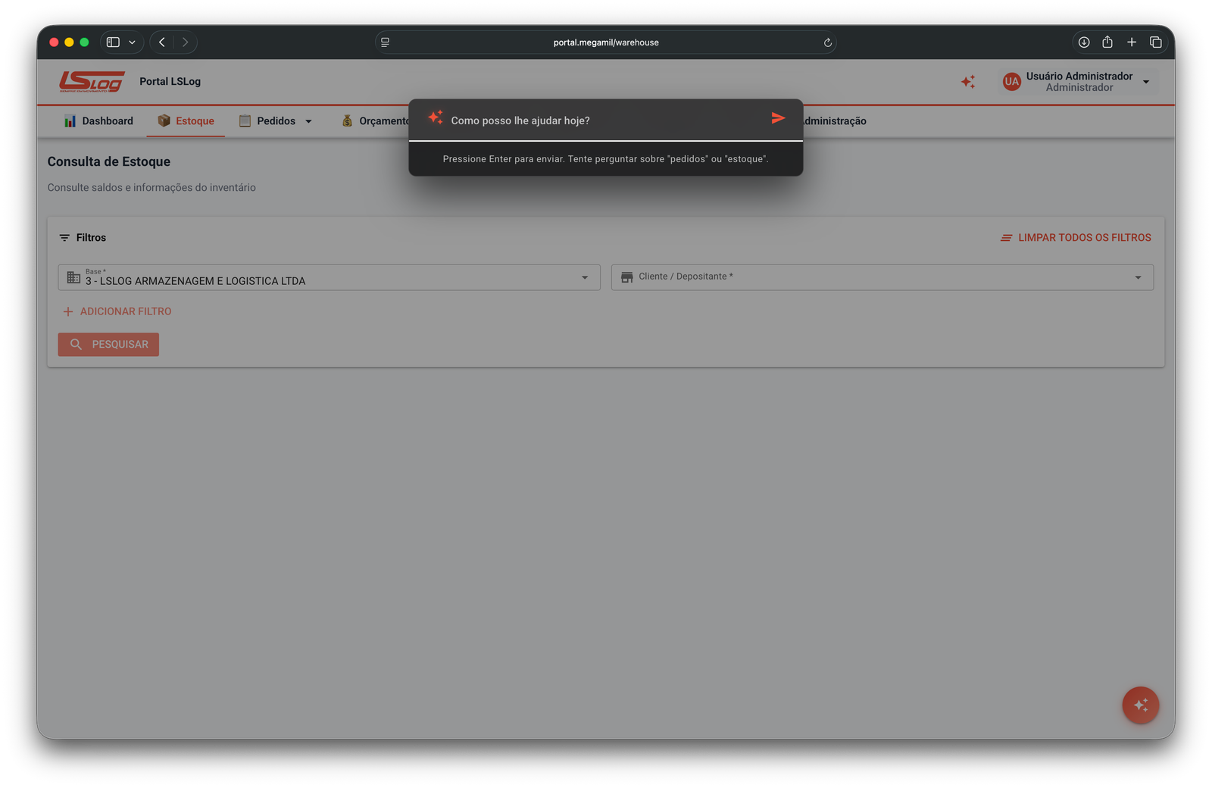Click the magnifier icon on the Pesquisar button
Screen dimensions: 1212x788
76,344
